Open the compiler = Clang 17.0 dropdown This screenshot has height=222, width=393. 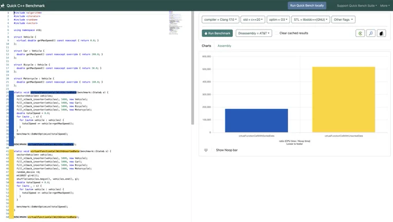tap(220, 20)
